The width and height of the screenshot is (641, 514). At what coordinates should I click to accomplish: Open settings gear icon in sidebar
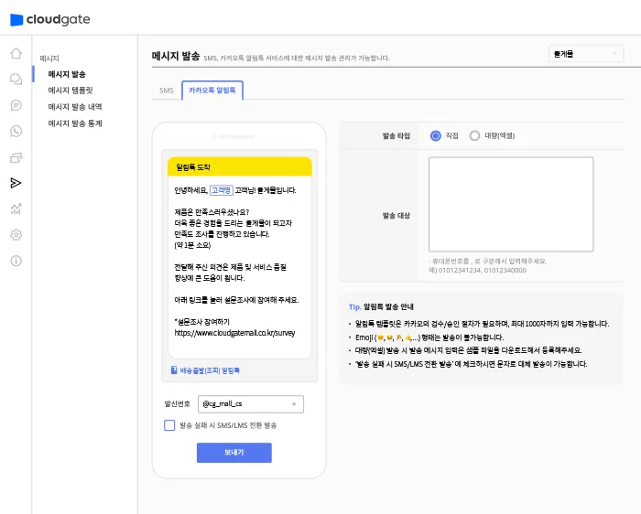click(16, 235)
